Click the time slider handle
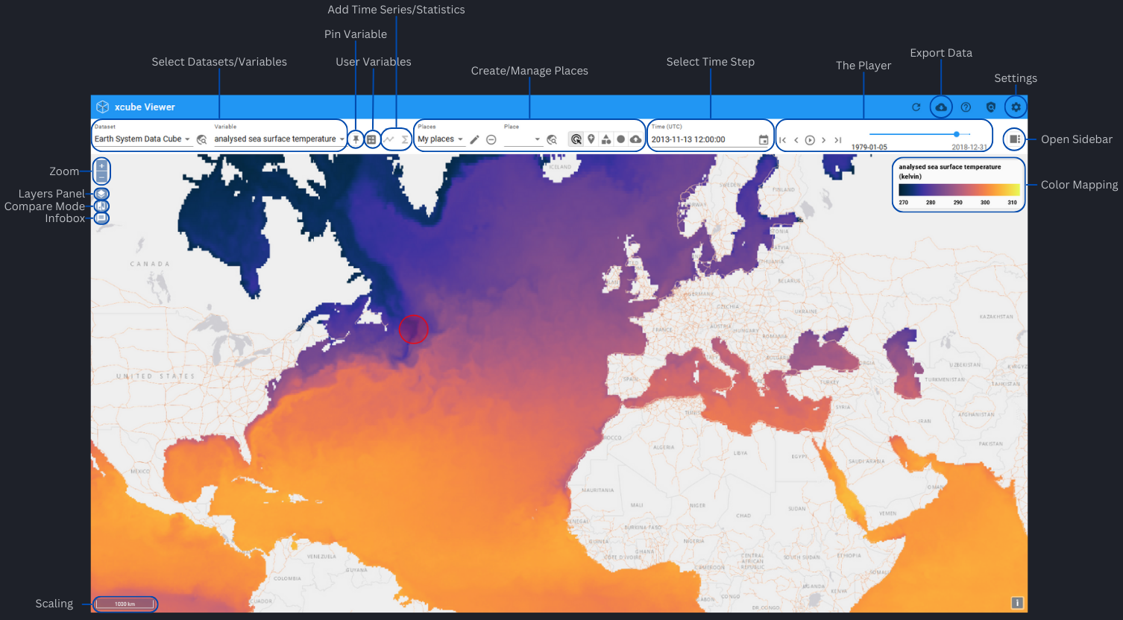This screenshot has width=1123, height=620. [957, 134]
